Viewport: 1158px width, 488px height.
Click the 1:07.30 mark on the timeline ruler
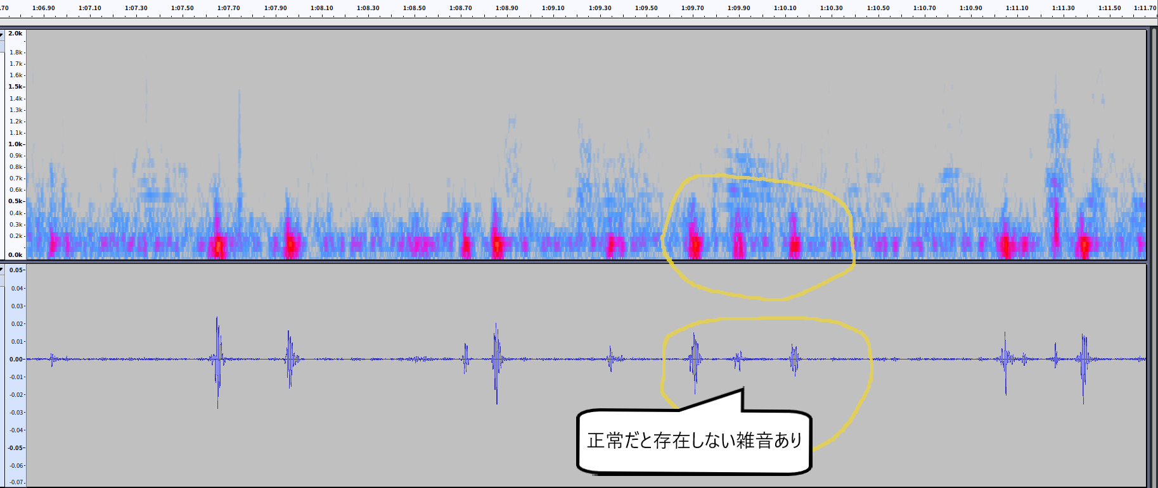pyautogui.click(x=136, y=8)
